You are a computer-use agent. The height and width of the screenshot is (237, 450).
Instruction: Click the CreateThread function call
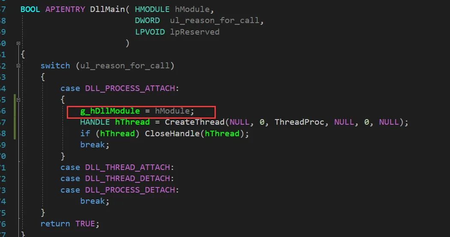pos(195,123)
